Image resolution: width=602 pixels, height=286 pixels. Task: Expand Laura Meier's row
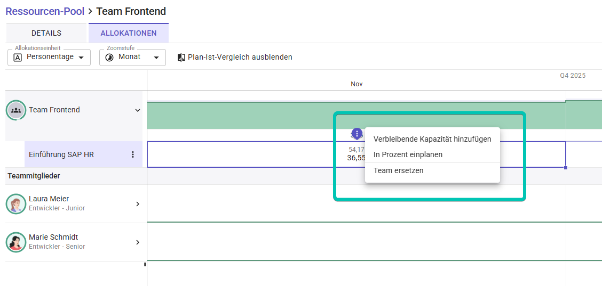click(x=138, y=203)
